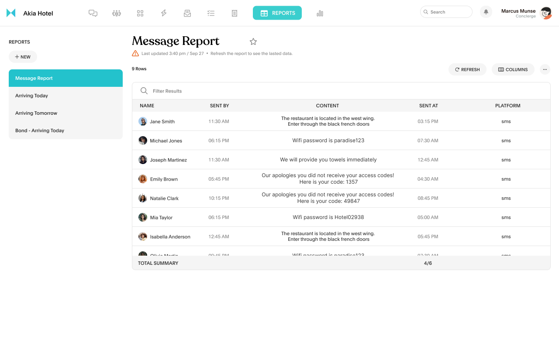Open the checklist tasks icon
Viewport: 559px width, 363px height.
pyautogui.click(x=211, y=13)
